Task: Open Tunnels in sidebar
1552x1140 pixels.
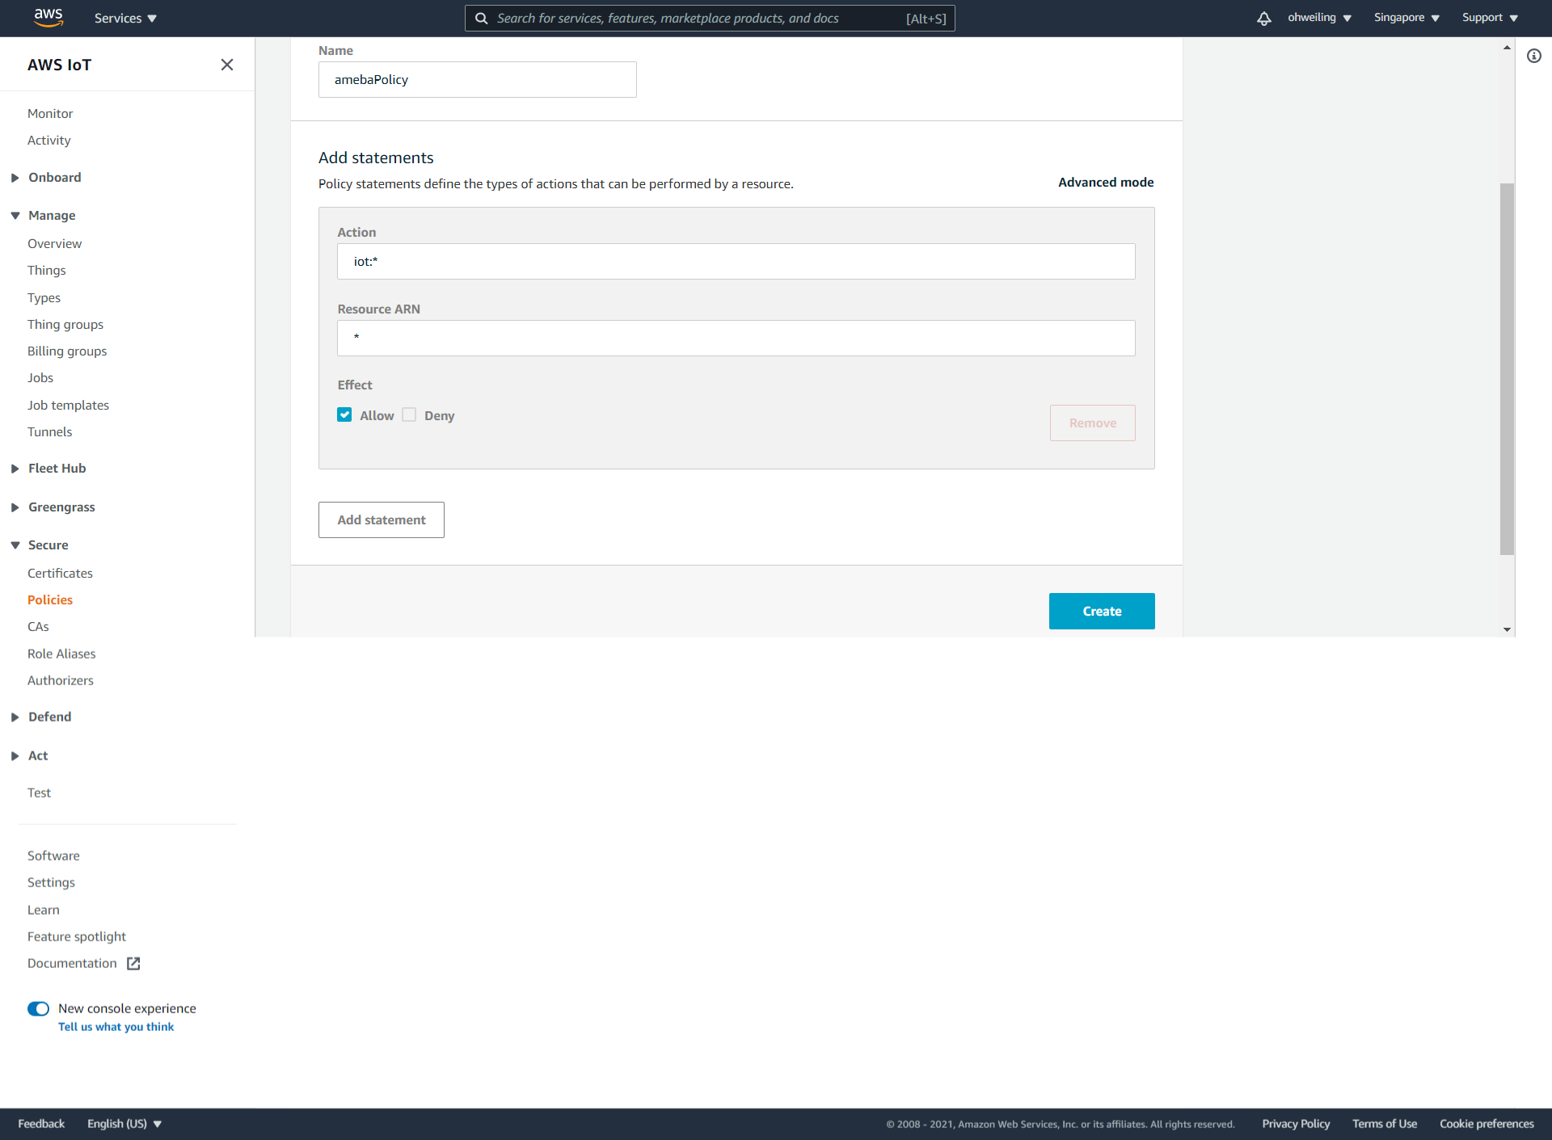Action: tap(50, 432)
